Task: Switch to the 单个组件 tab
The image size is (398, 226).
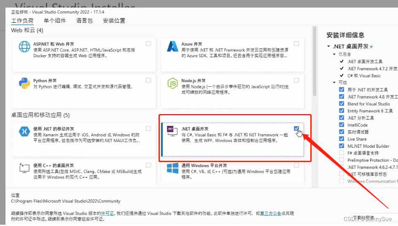Action: click(55, 21)
